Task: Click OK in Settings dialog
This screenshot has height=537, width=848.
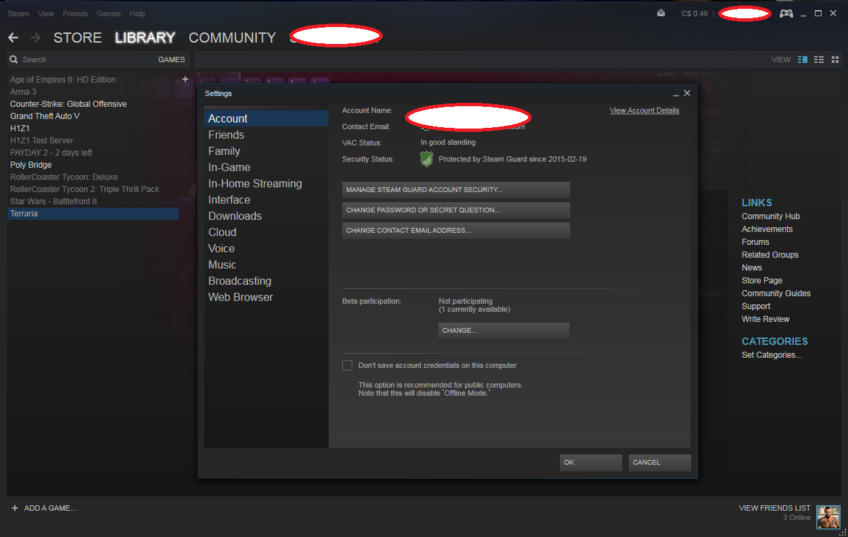Action: pyautogui.click(x=591, y=463)
